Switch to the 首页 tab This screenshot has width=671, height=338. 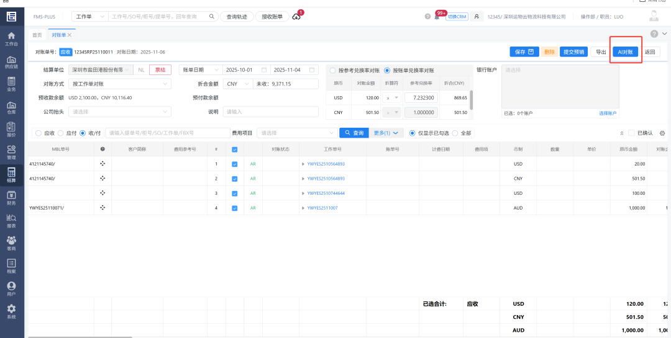[x=38, y=35]
